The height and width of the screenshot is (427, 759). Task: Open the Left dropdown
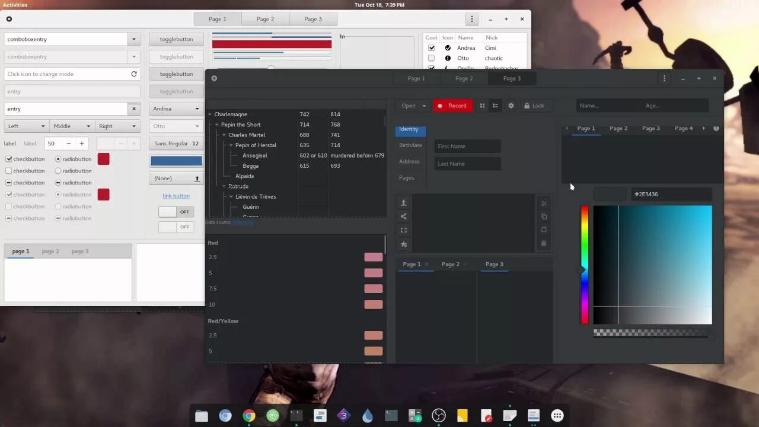point(26,126)
